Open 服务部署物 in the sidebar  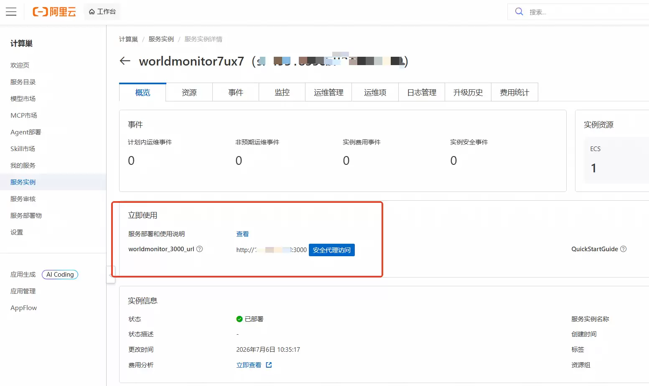[x=53, y=215]
